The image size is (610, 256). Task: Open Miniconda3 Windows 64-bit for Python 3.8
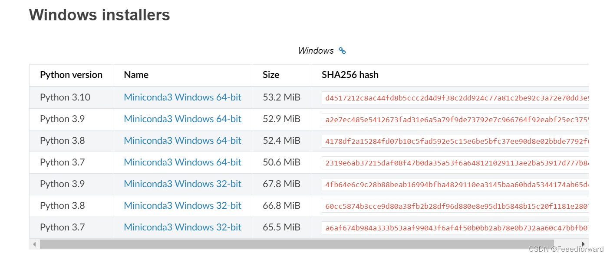[x=183, y=140]
